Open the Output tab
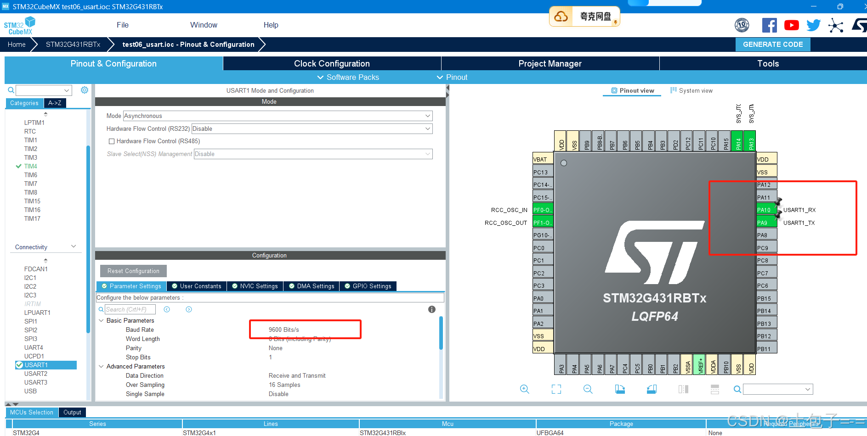867x436 pixels. pyautogui.click(x=72, y=412)
